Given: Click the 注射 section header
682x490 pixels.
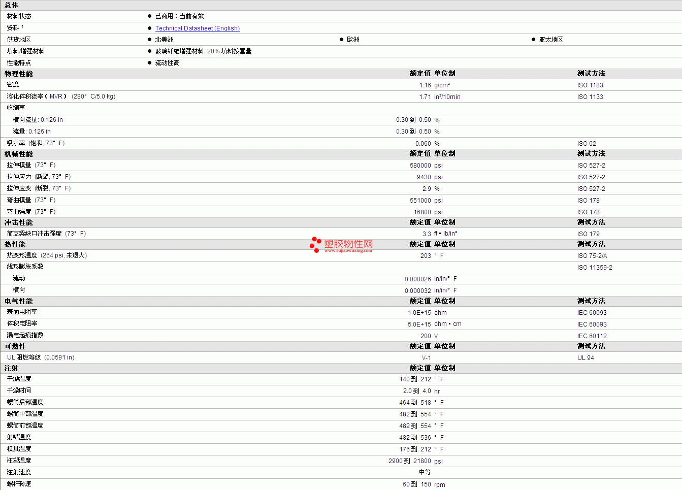Looking at the screenshot, I should pos(12,368).
